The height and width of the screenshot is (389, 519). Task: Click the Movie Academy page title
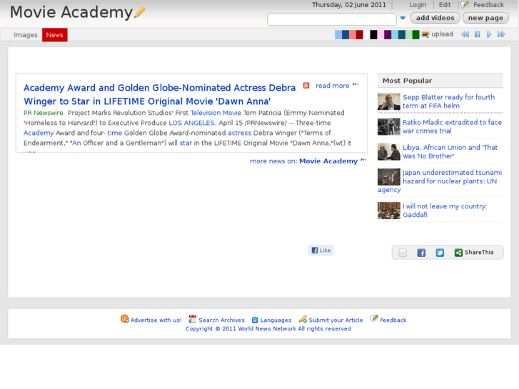coord(71,12)
